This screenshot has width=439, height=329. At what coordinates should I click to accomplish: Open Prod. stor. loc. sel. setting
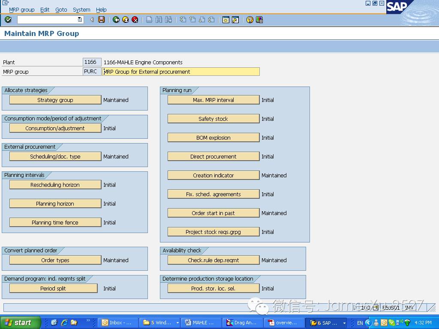coord(213,288)
